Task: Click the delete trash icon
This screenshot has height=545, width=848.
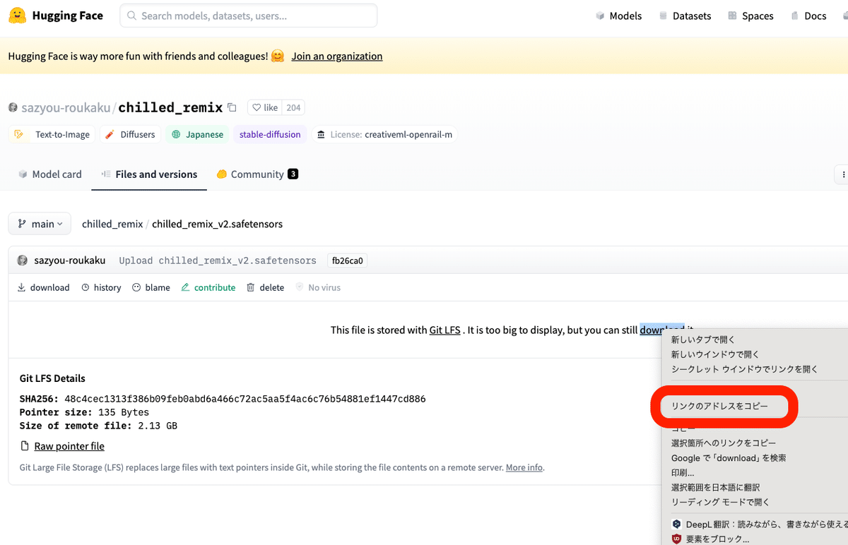Action: click(x=251, y=287)
